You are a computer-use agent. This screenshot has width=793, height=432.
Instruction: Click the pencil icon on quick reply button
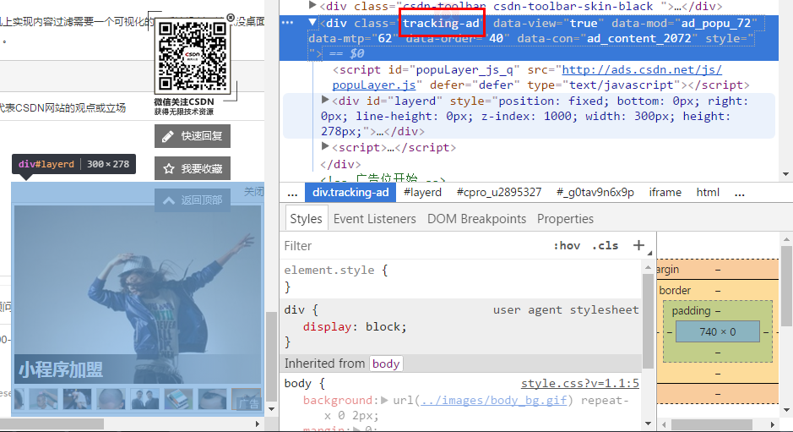168,136
